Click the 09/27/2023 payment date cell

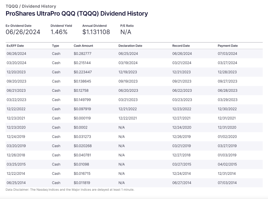[227, 81]
